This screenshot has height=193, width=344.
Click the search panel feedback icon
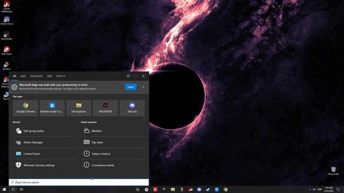point(128,76)
